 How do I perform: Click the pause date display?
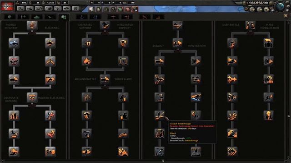[x=258, y=3]
